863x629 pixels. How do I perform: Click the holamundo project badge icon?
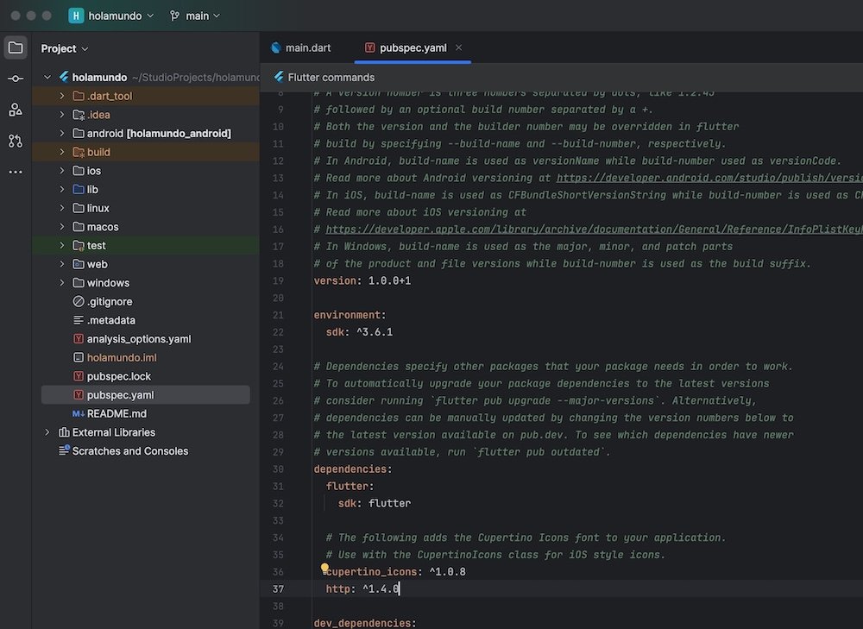point(76,16)
